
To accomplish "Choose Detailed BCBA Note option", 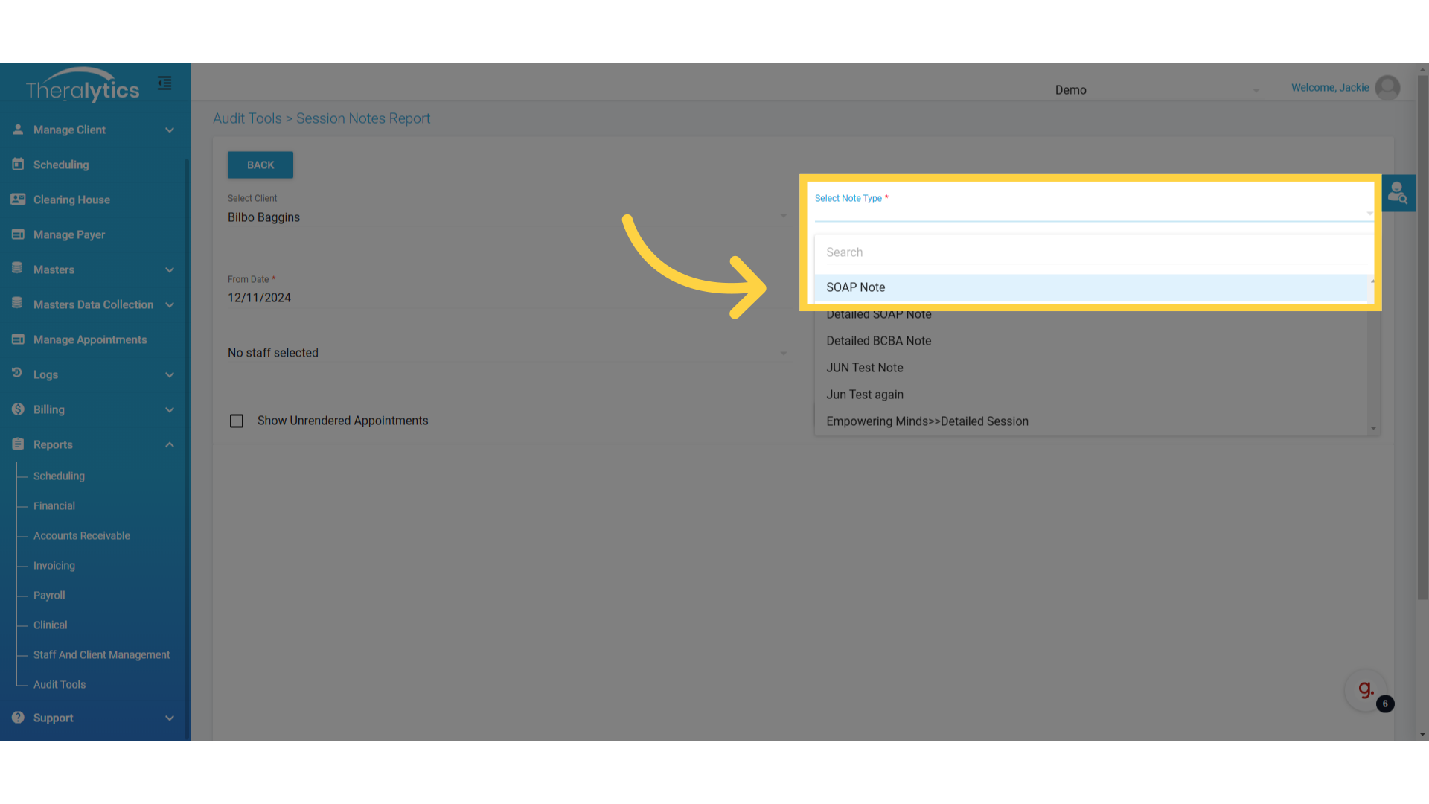I will tap(878, 341).
